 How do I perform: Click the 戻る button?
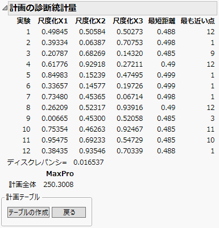(69, 212)
